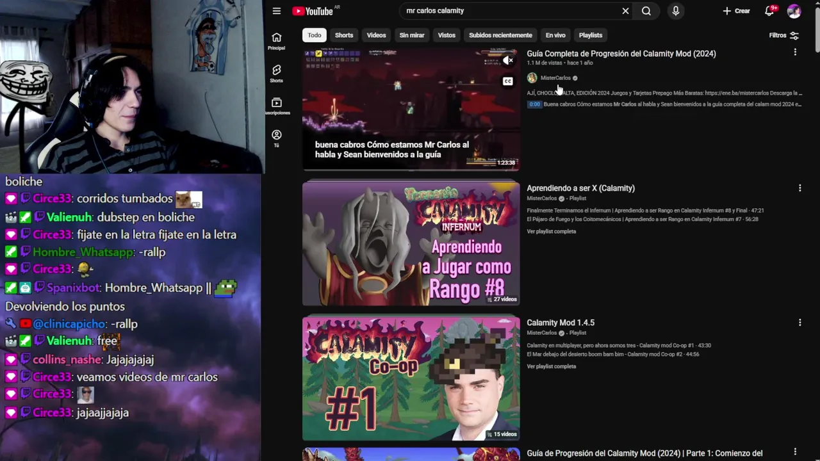Viewport: 820px width, 461px height.
Task: Open more options for Guía Completa de Progresión video
Action: click(795, 52)
